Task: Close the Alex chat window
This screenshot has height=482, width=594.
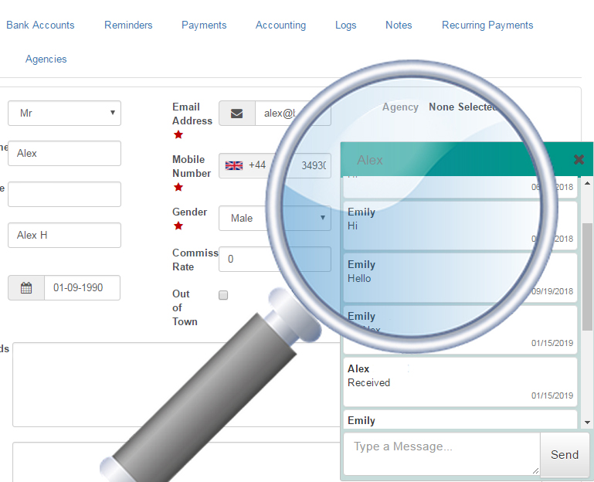Action: tap(579, 160)
